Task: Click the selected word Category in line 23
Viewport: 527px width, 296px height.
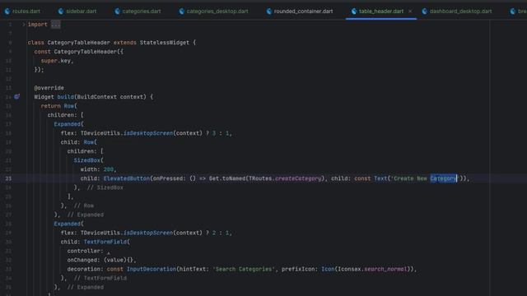Action: coord(444,178)
